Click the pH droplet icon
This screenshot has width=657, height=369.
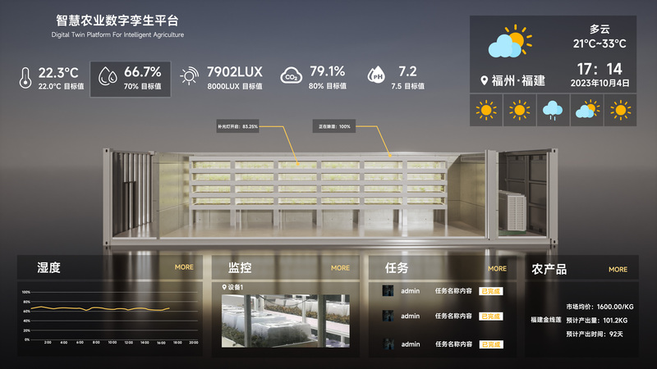coord(376,77)
